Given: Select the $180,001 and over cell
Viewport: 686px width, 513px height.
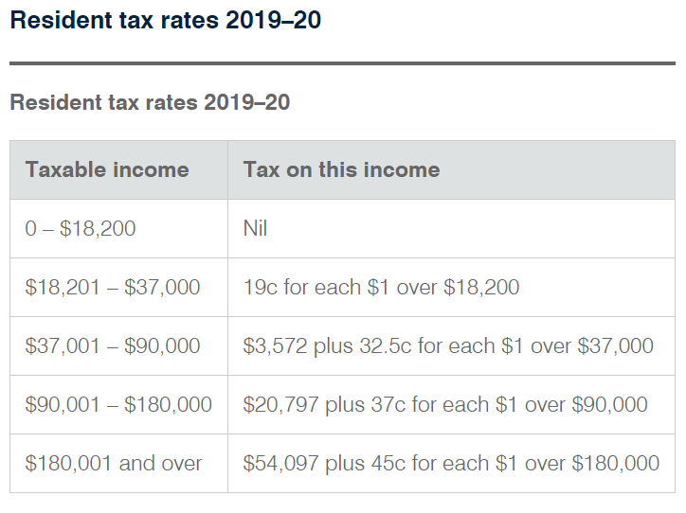Looking at the screenshot, I should click(119, 463).
